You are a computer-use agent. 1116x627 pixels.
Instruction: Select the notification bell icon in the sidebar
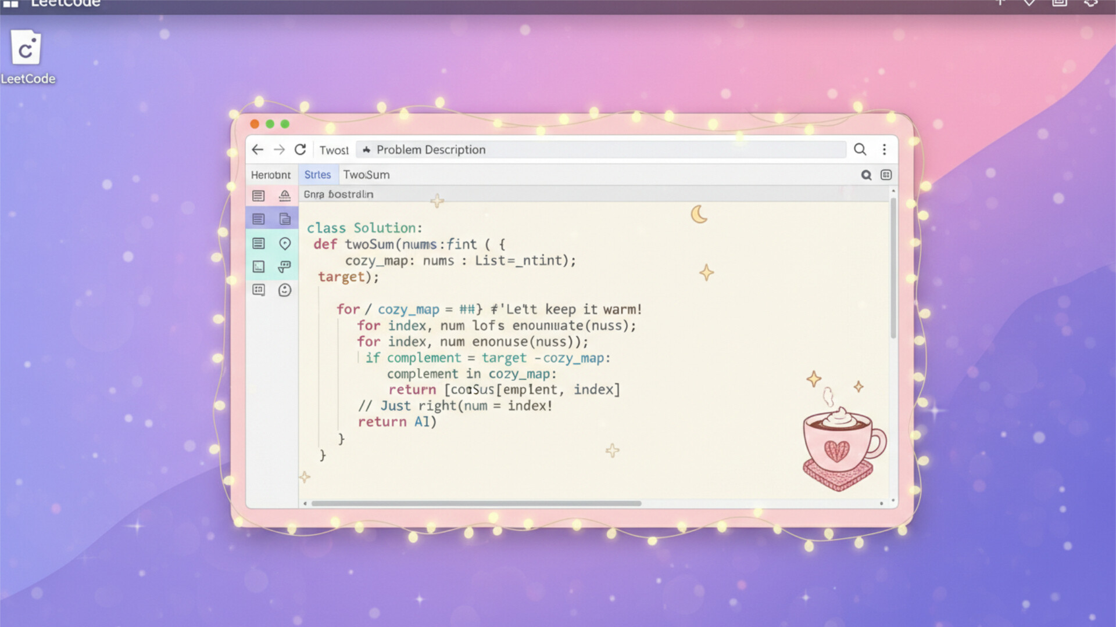pyautogui.click(x=285, y=195)
